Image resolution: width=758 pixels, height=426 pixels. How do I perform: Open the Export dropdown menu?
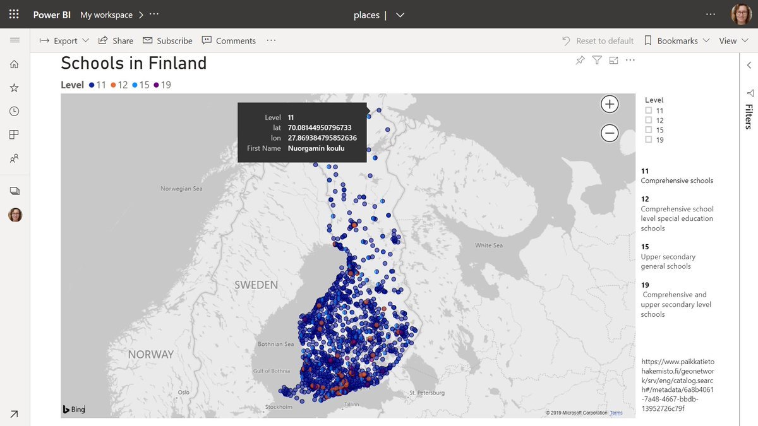[x=64, y=40]
